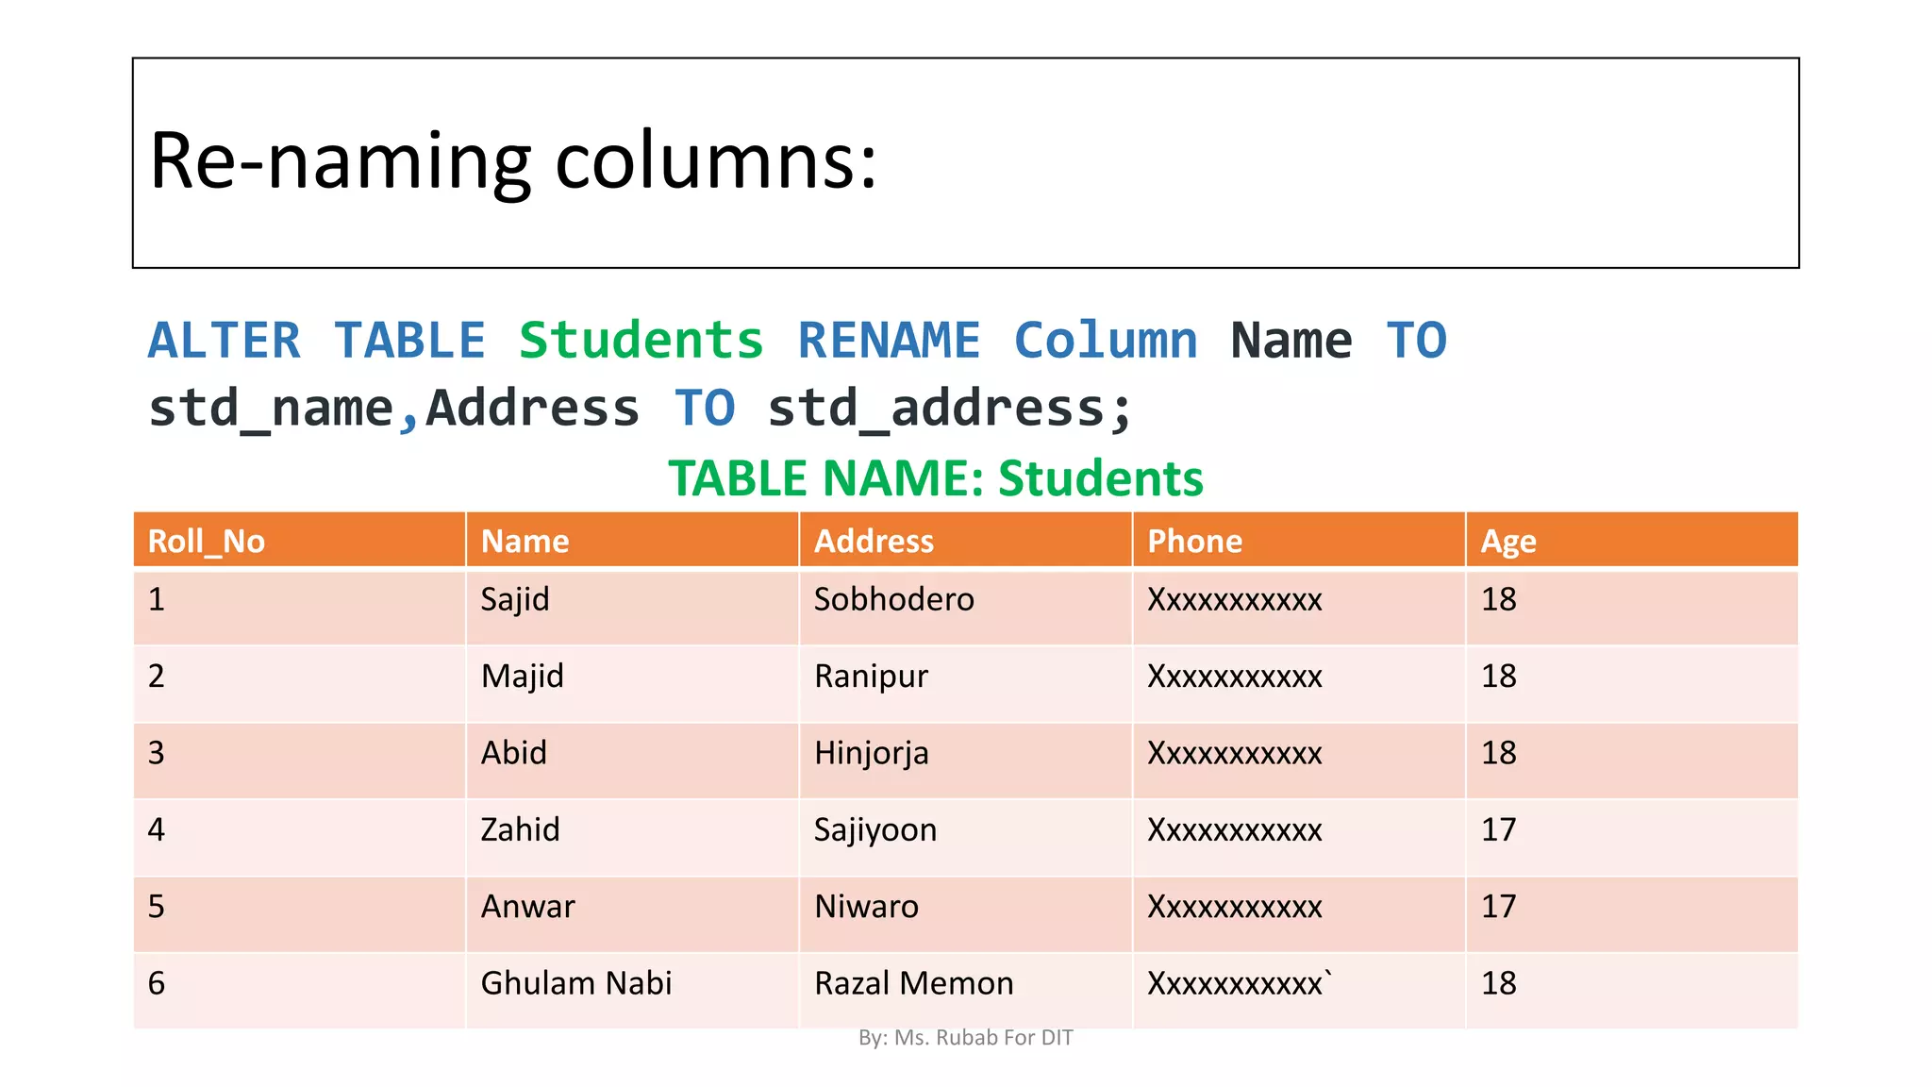The height and width of the screenshot is (1087, 1932).
Task: Click the 'Address' column header in the table
Action: pos(965,541)
